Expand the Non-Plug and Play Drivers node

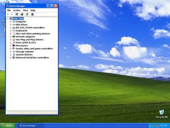11,40
